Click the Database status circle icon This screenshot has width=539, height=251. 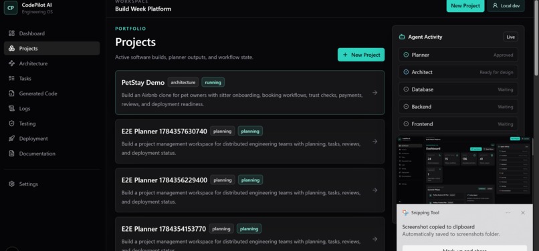(406, 89)
